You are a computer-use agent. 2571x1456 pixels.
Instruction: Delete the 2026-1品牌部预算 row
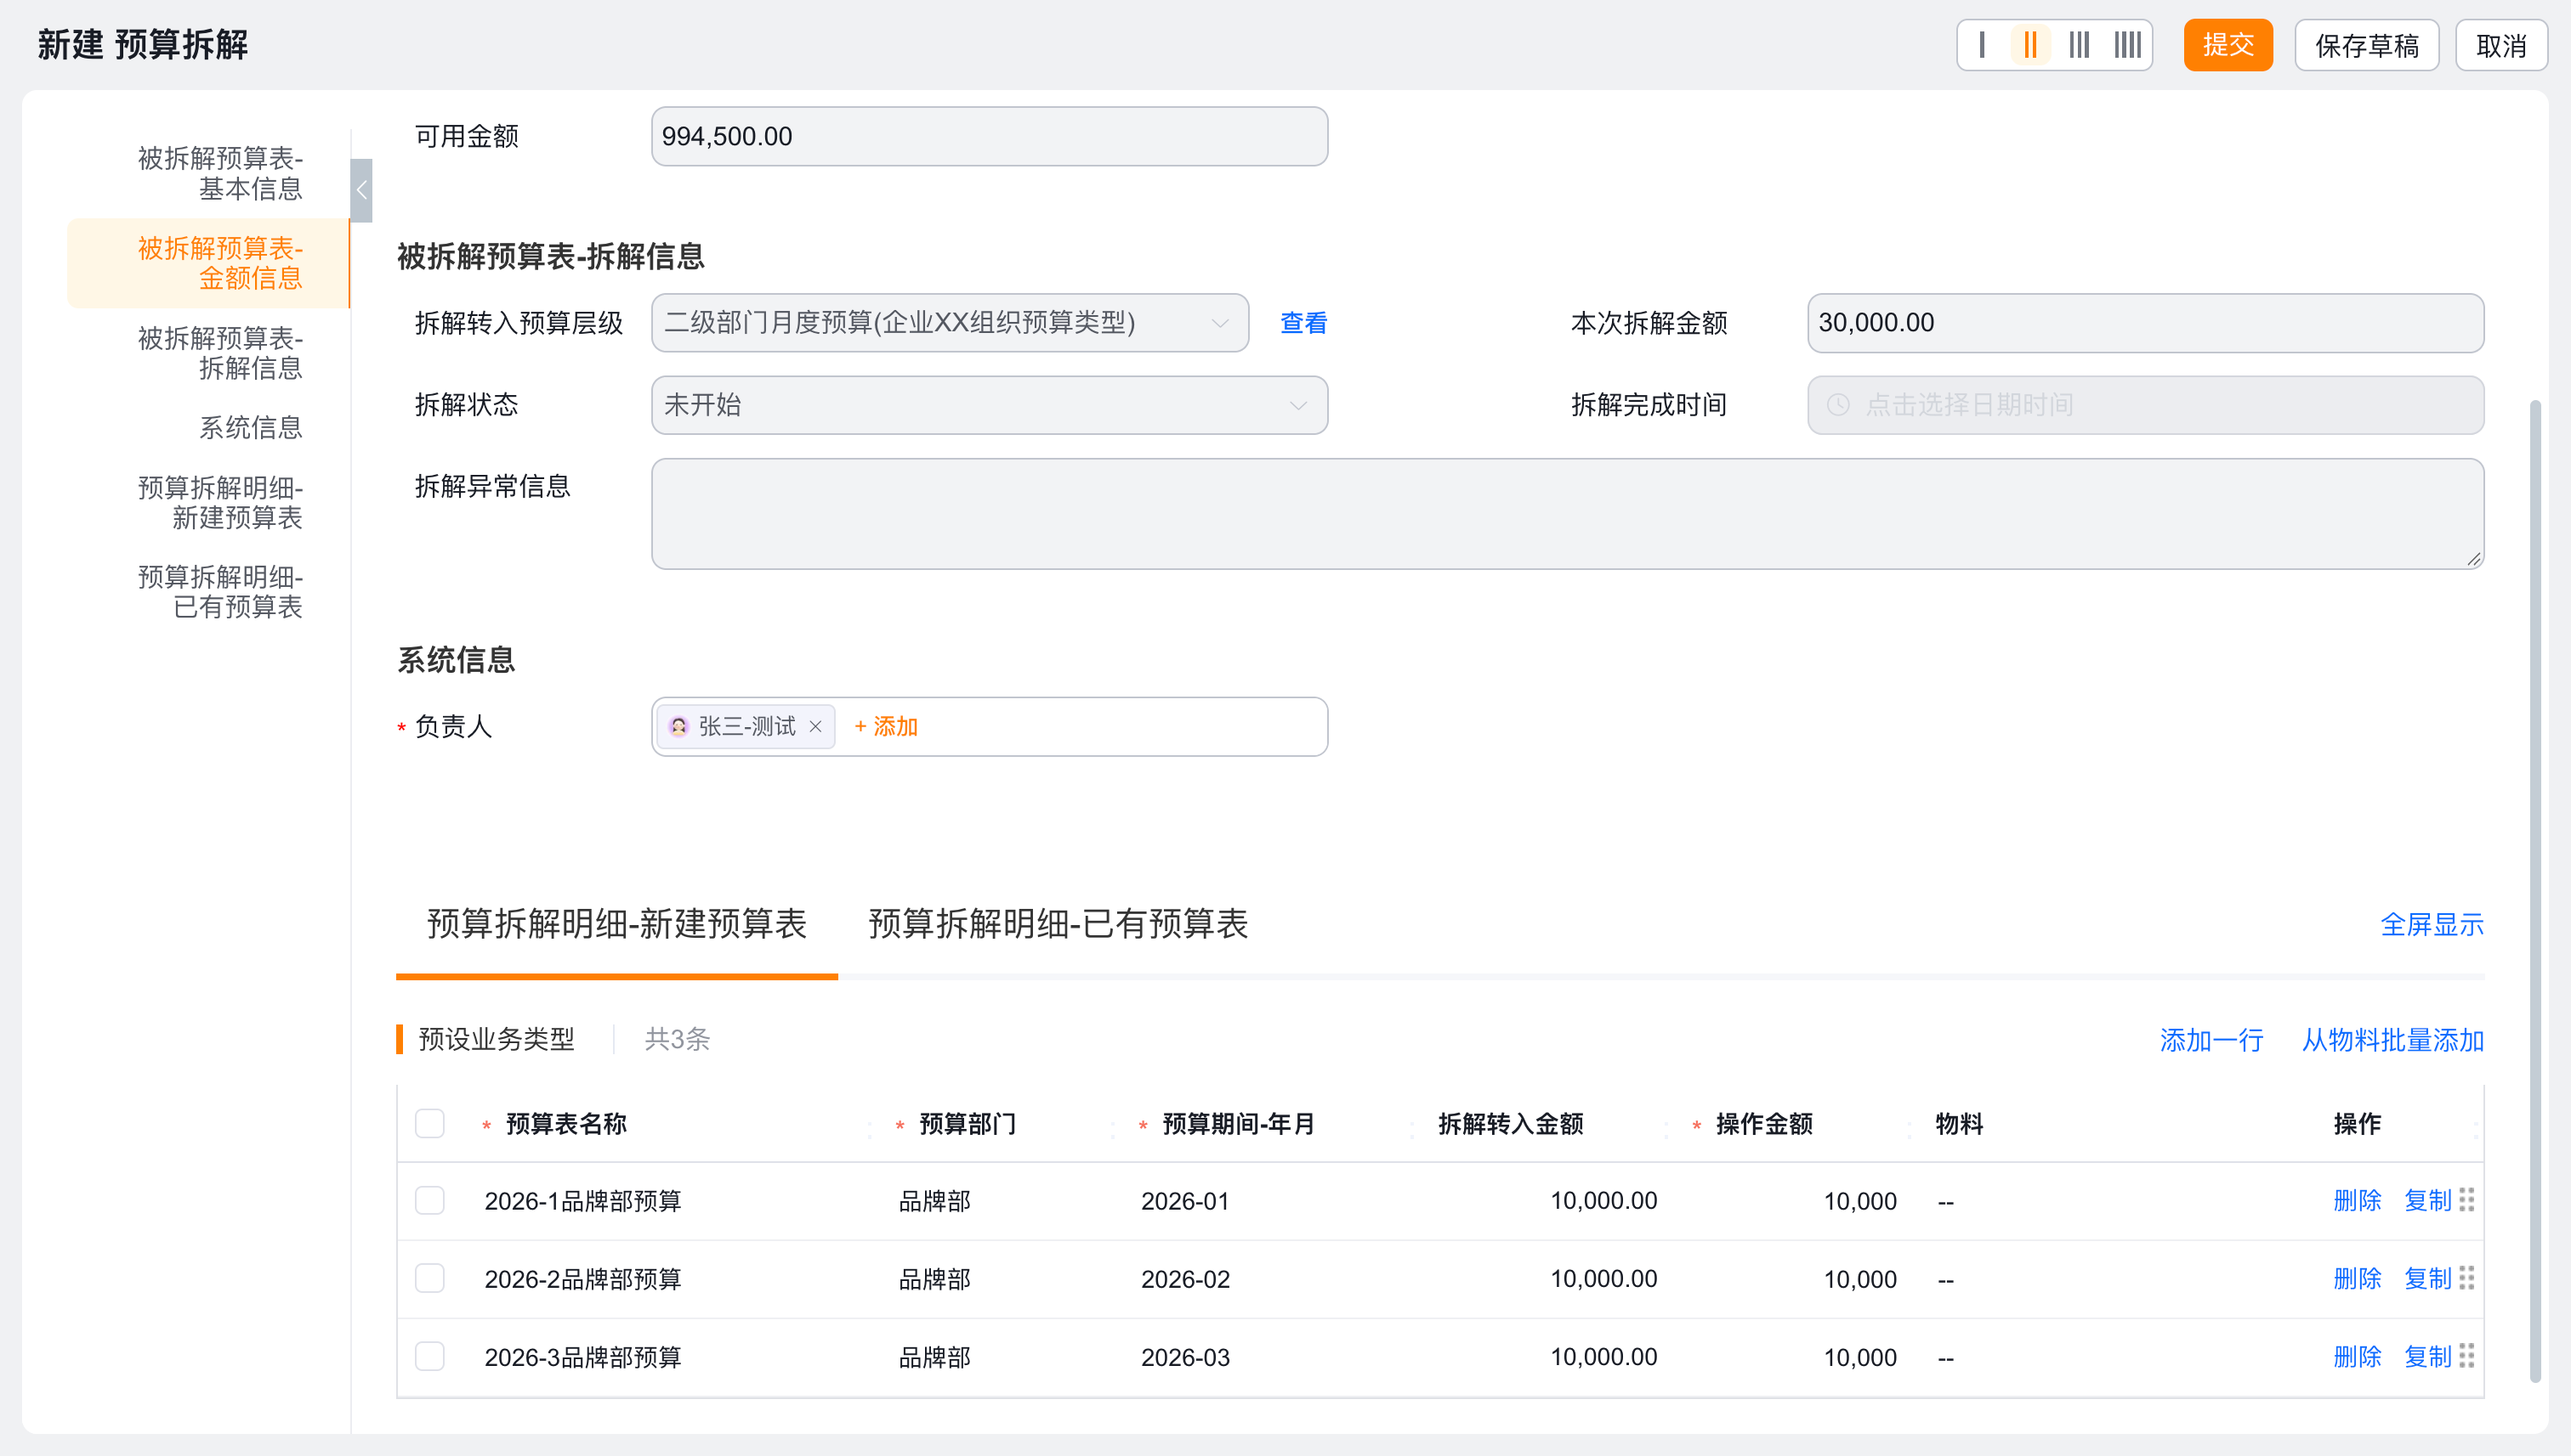coord(2357,1200)
